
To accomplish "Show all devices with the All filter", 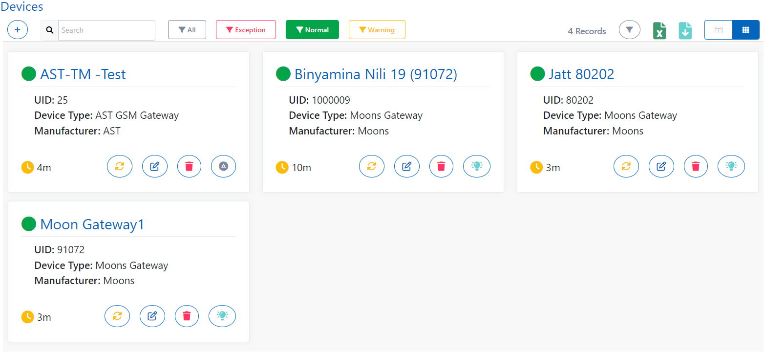I will click(187, 29).
